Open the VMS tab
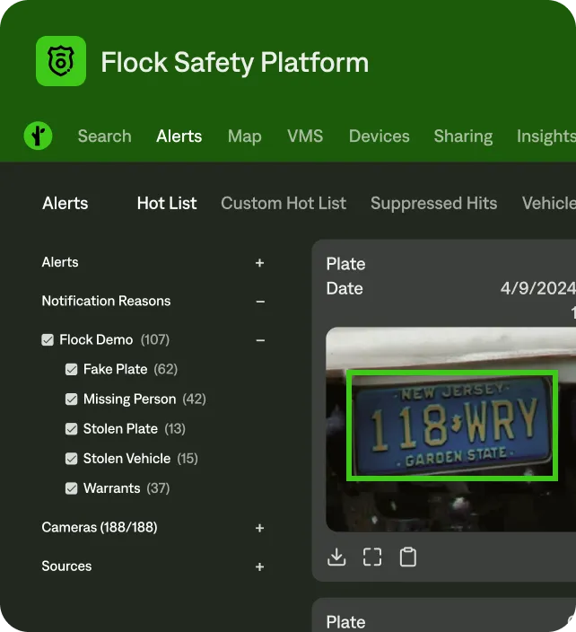576x632 pixels. pyautogui.click(x=305, y=136)
